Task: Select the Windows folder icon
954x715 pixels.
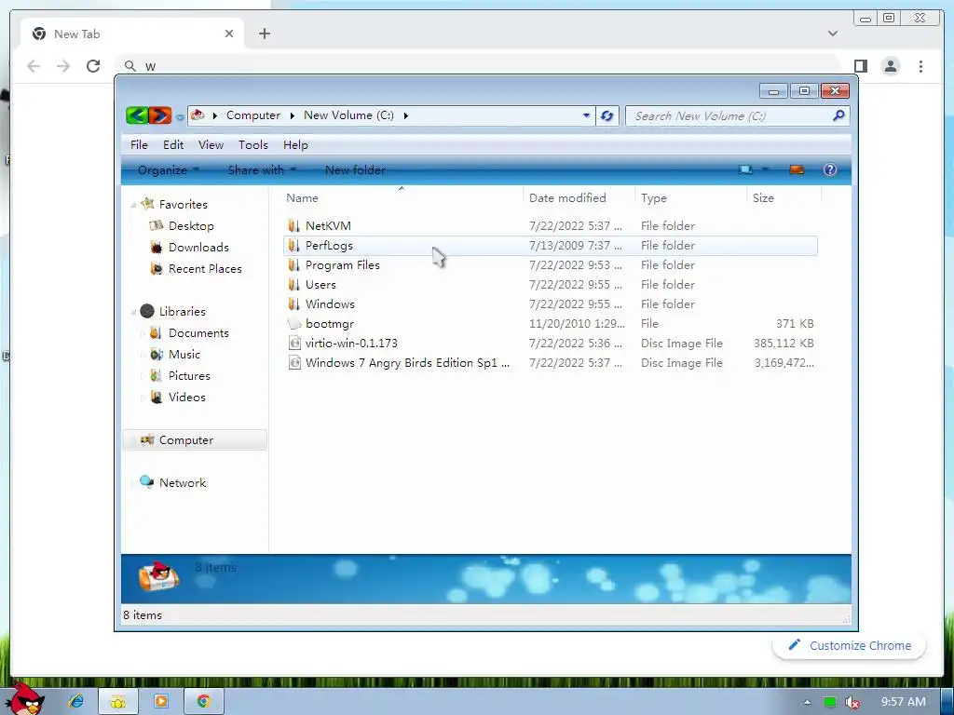Action: click(293, 304)
